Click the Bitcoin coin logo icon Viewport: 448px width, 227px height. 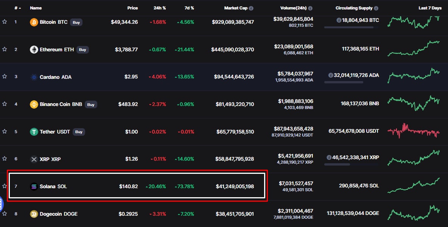pyautogui.click(x=34, y=22)
